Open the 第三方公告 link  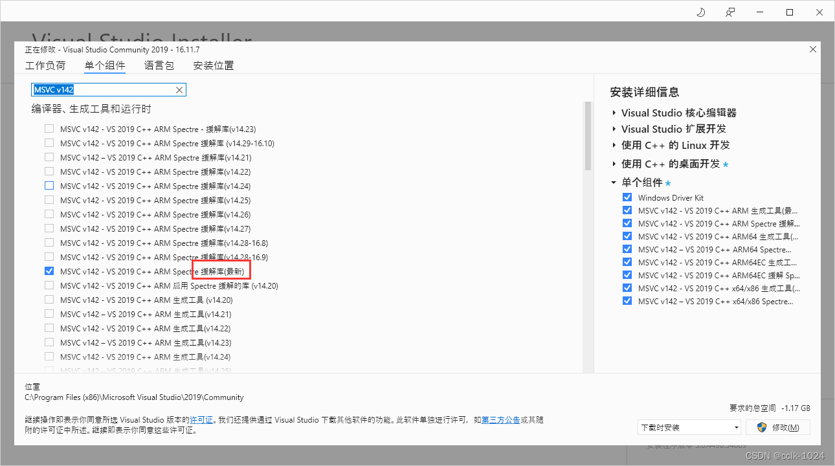pyautogui.click(x=501, y=420)
